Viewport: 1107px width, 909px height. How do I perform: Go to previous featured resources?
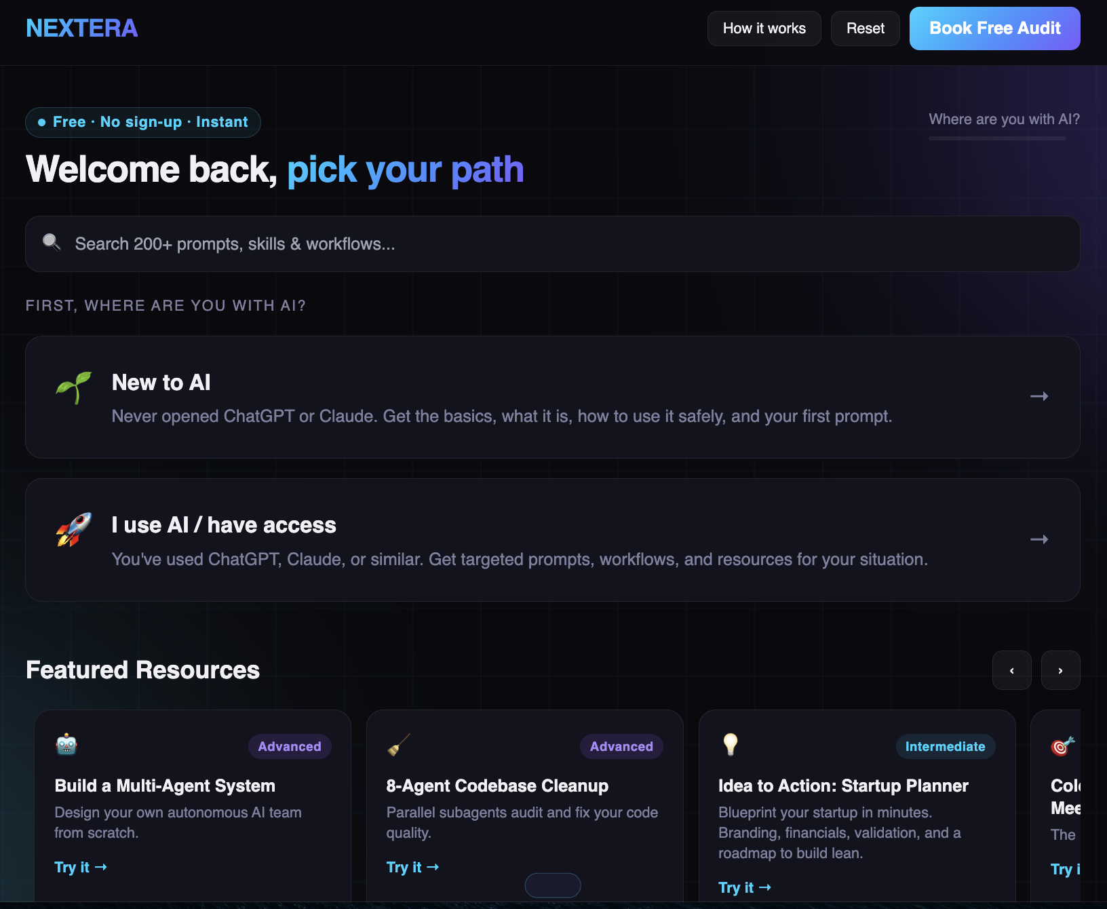point(1011,670)
